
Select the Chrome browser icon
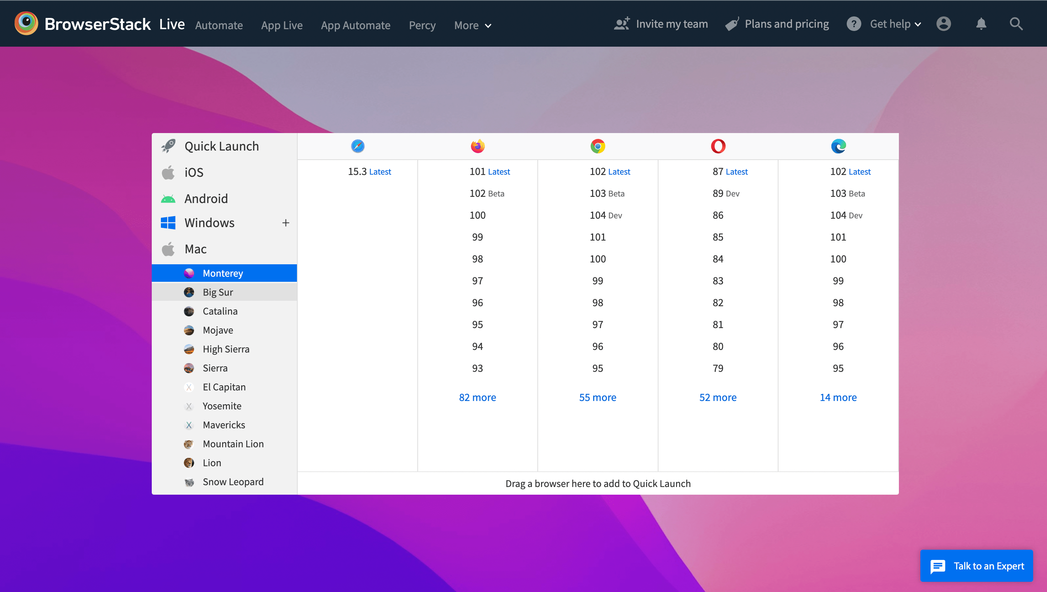coord(597,146)
